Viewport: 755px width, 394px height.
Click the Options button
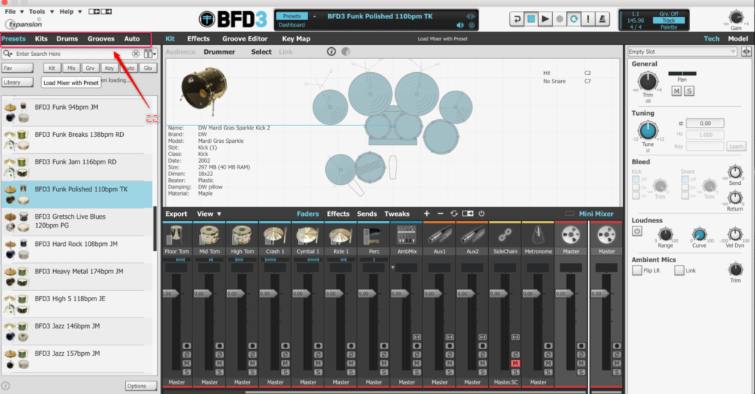coord(136,386)
